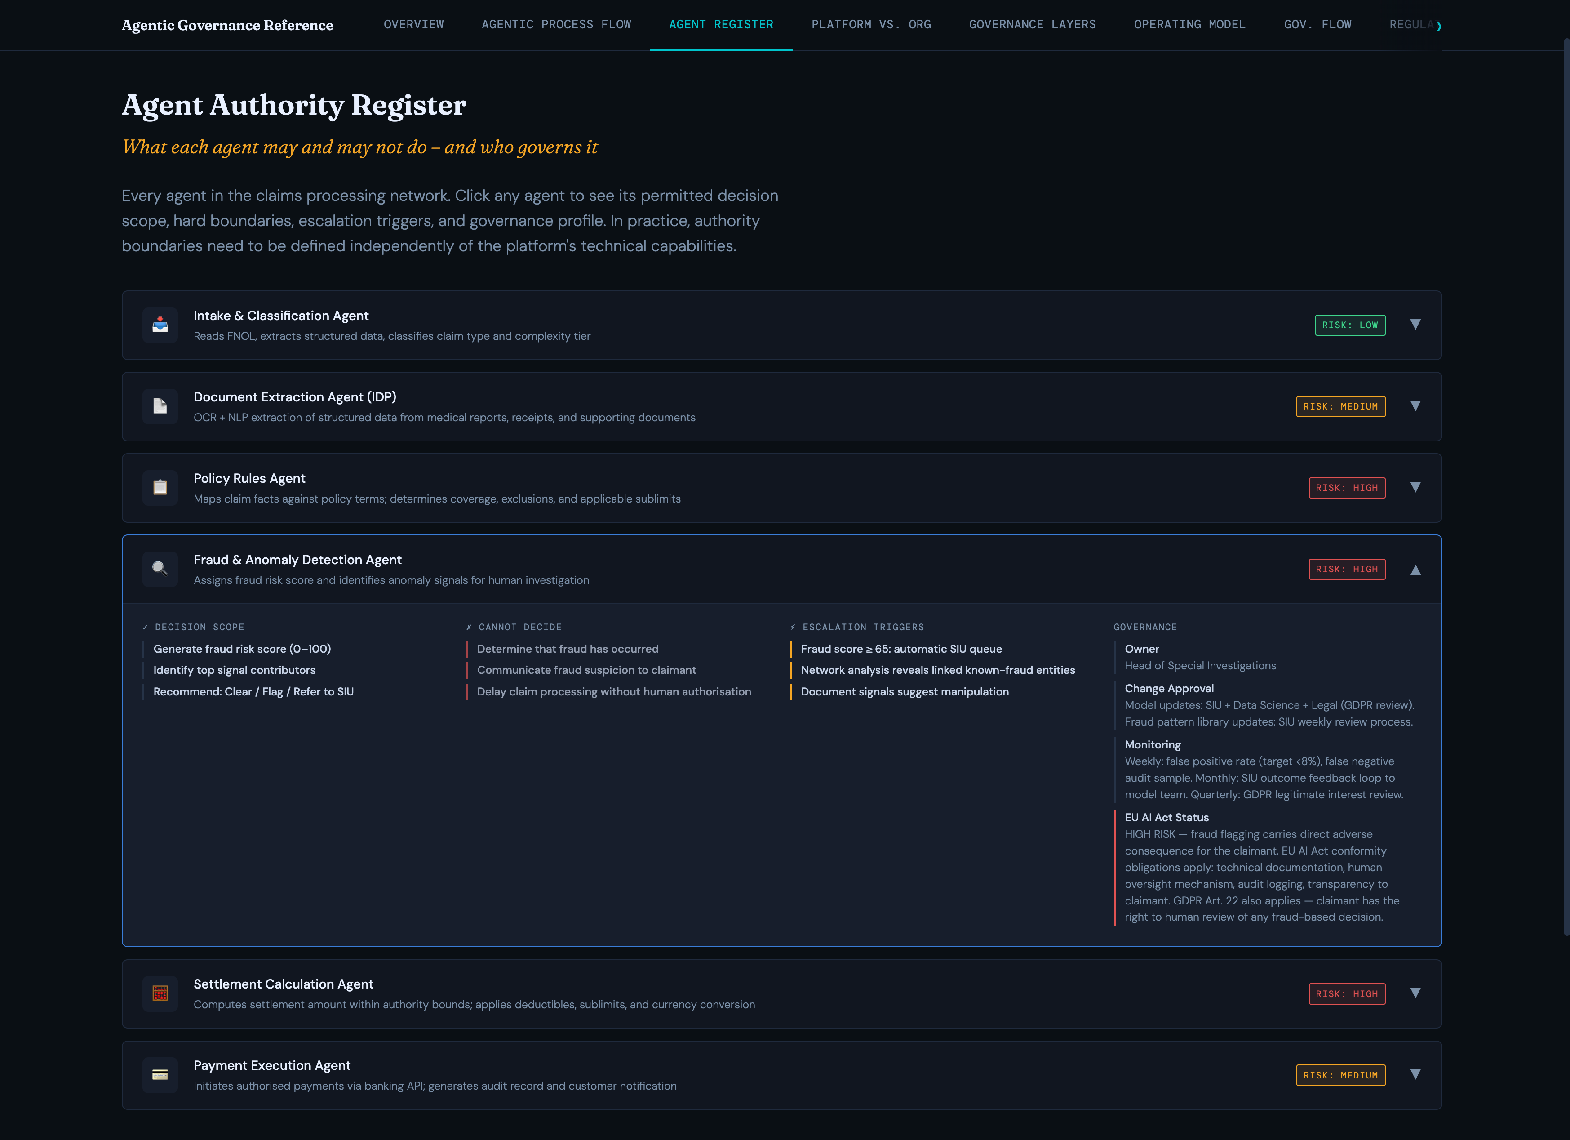Click 'Head of Special Investigations' text

click(x=1200, y=666)
